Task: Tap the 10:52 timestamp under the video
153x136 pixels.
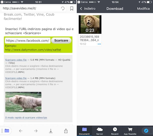Action: (83, 44)
